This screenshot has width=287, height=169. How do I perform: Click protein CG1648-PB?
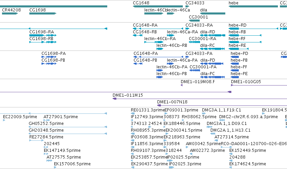click(138, 64)
